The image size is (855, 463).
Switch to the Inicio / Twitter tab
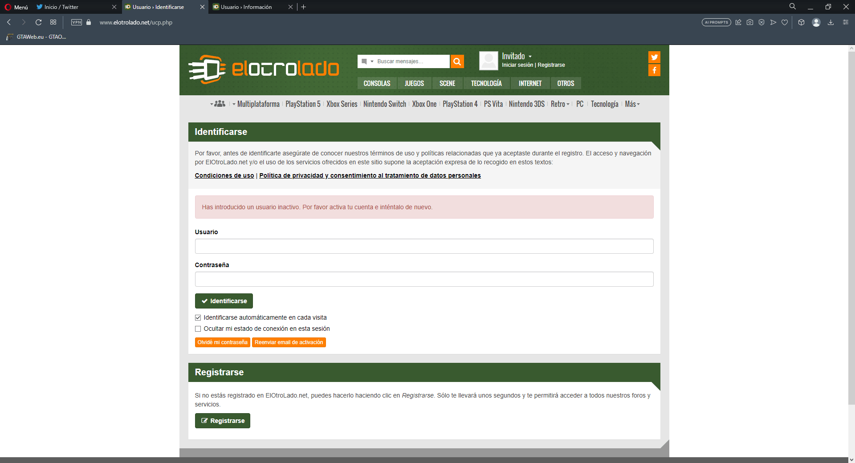coord(61,7)
